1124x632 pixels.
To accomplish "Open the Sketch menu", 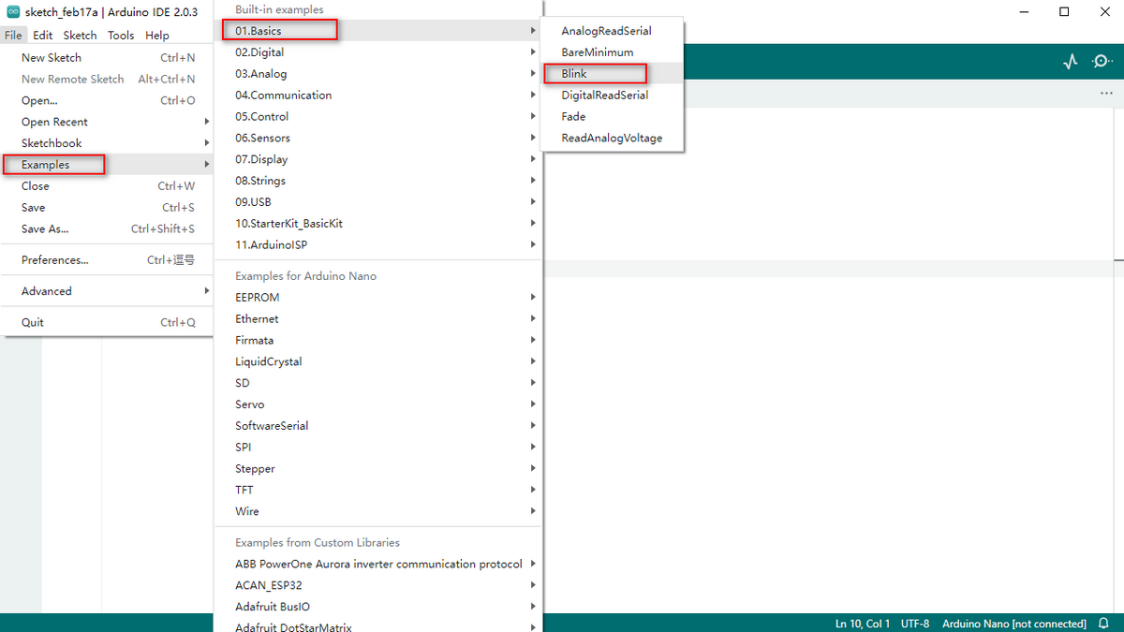I will click(x=80, y=35).
